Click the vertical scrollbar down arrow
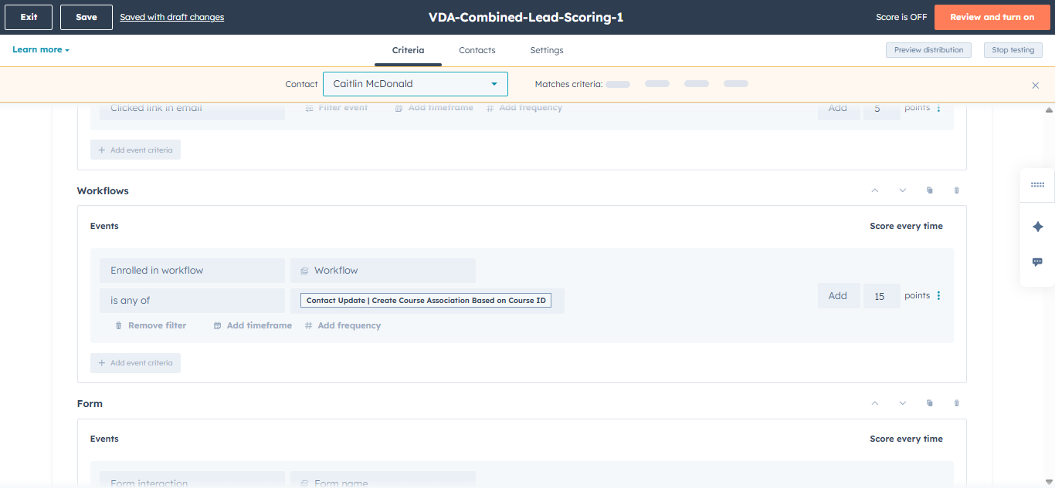 [1049, 481]
